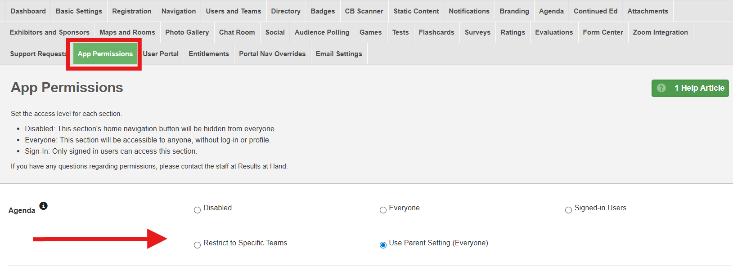The image size is (733, 266).
Task: Select the Disabled radio button for Agenda
Action: [x=197, y=210]
